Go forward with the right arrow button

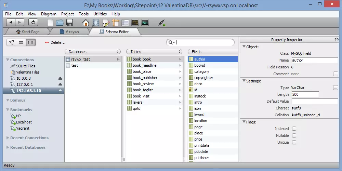coord(19,23)
